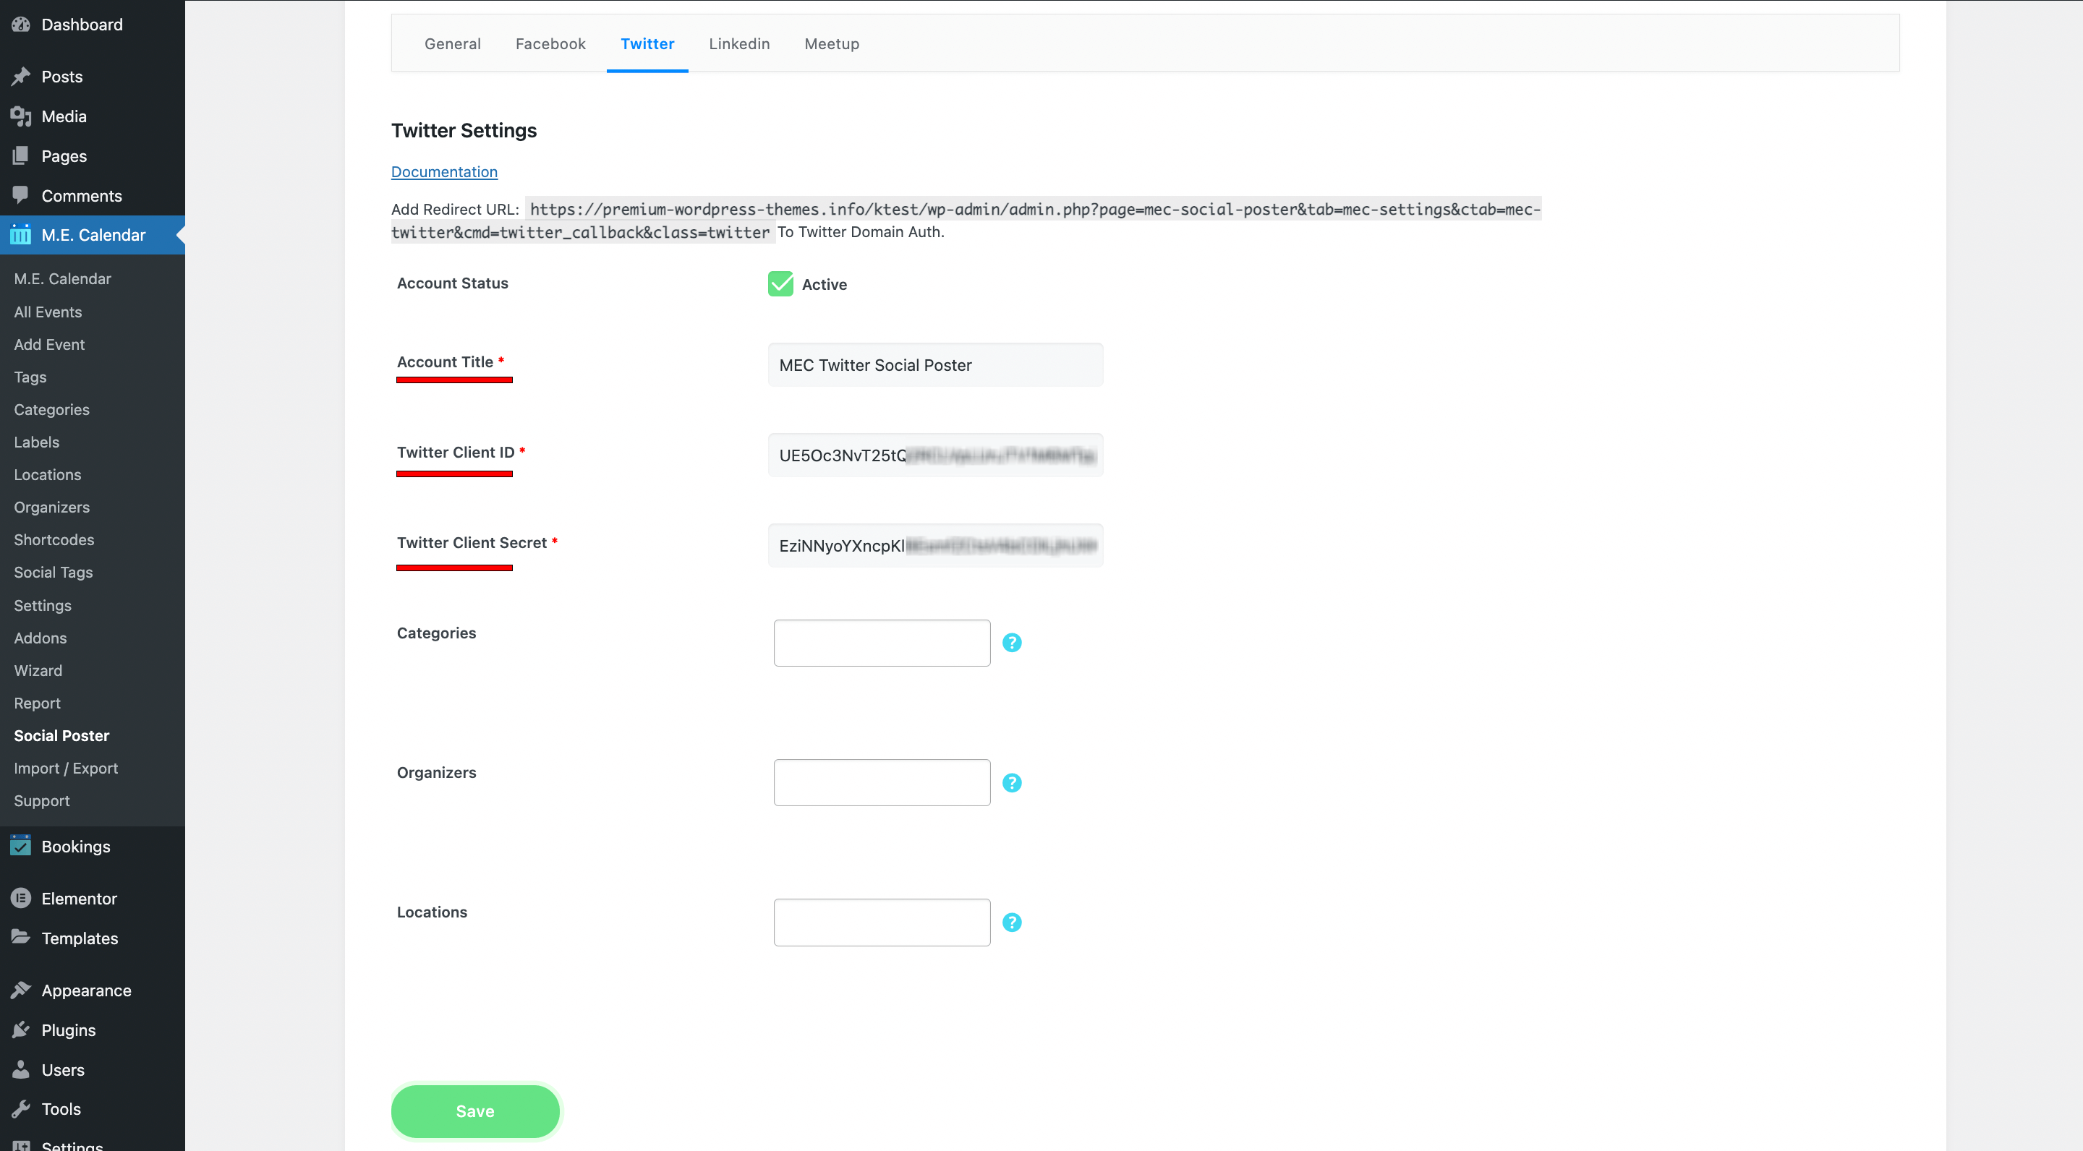The width and height of the screenshot is (2083, 1151).
Task: Open the Categories selection box
Action: 882,643
